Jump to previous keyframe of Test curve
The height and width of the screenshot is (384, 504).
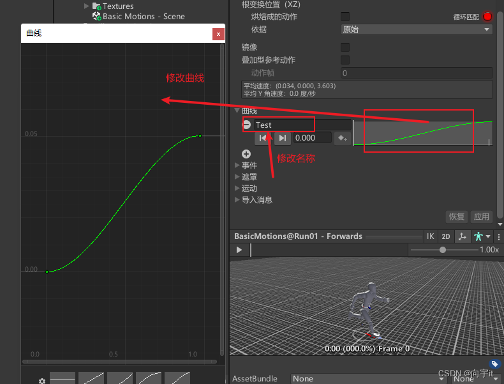pos(263,138)
